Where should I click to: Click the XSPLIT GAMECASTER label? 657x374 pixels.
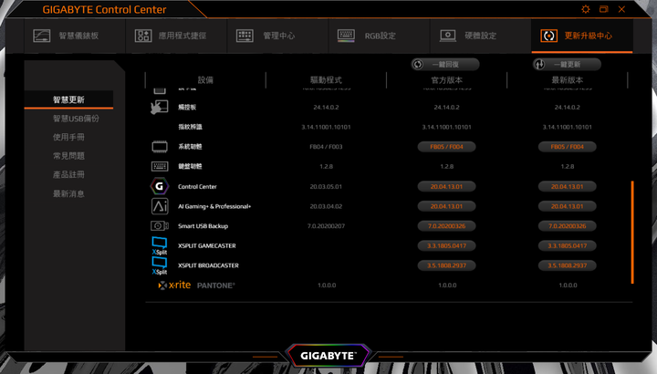click(207, 245)
